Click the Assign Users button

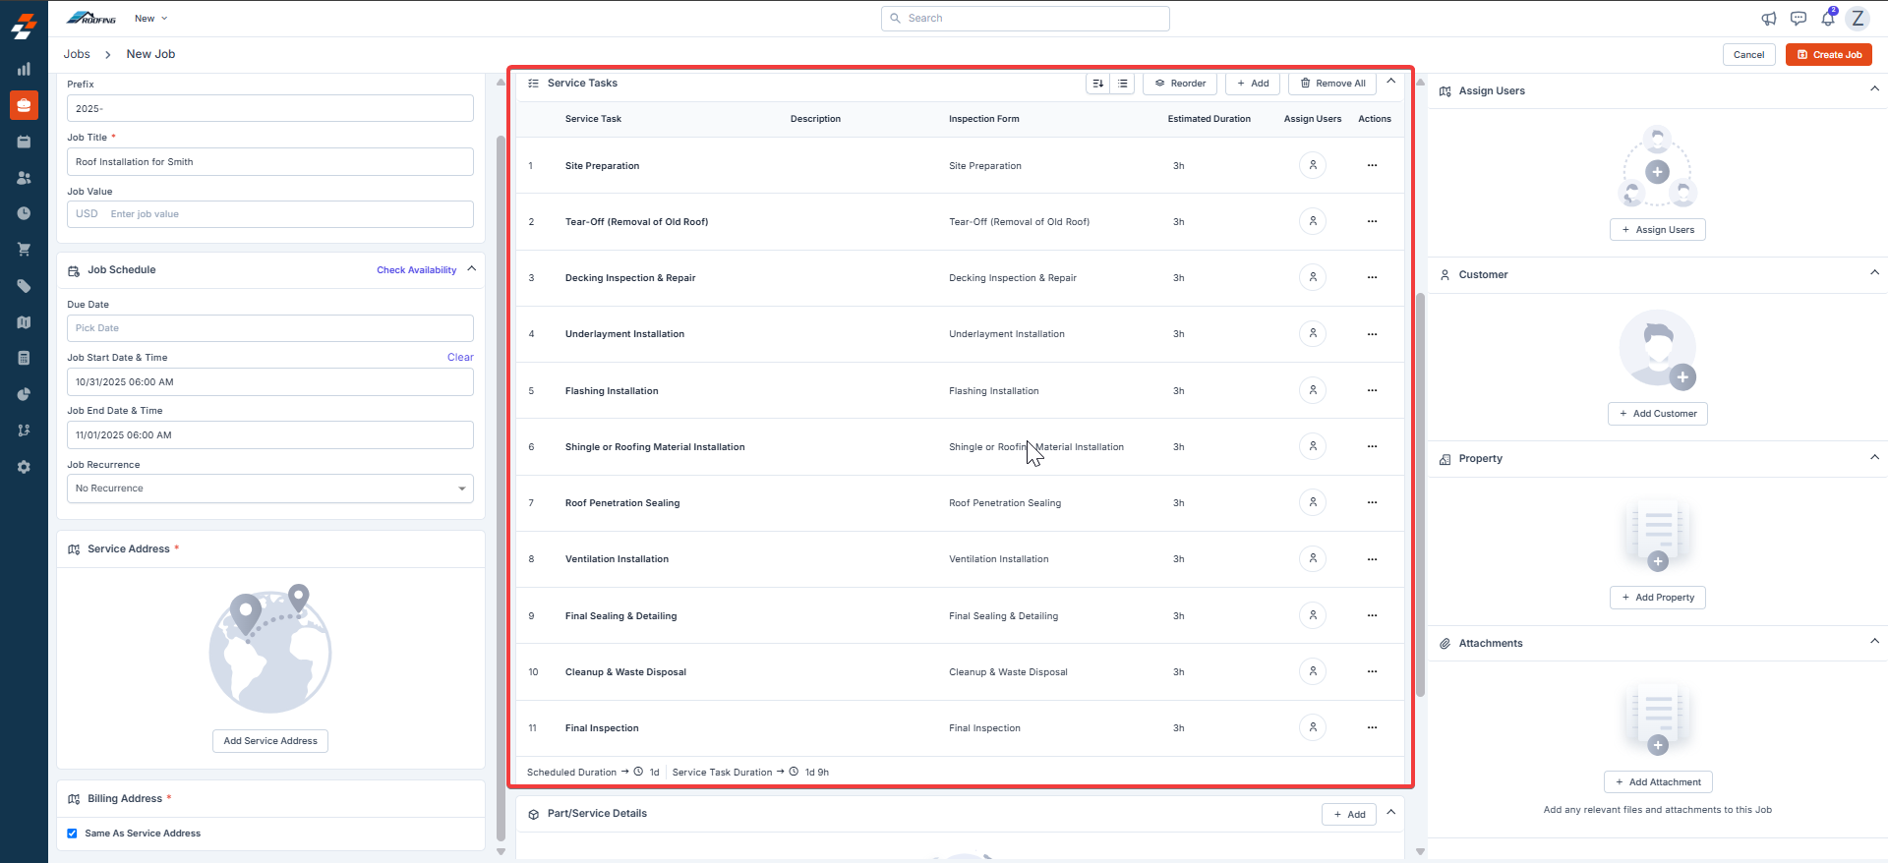point(1658,230)
